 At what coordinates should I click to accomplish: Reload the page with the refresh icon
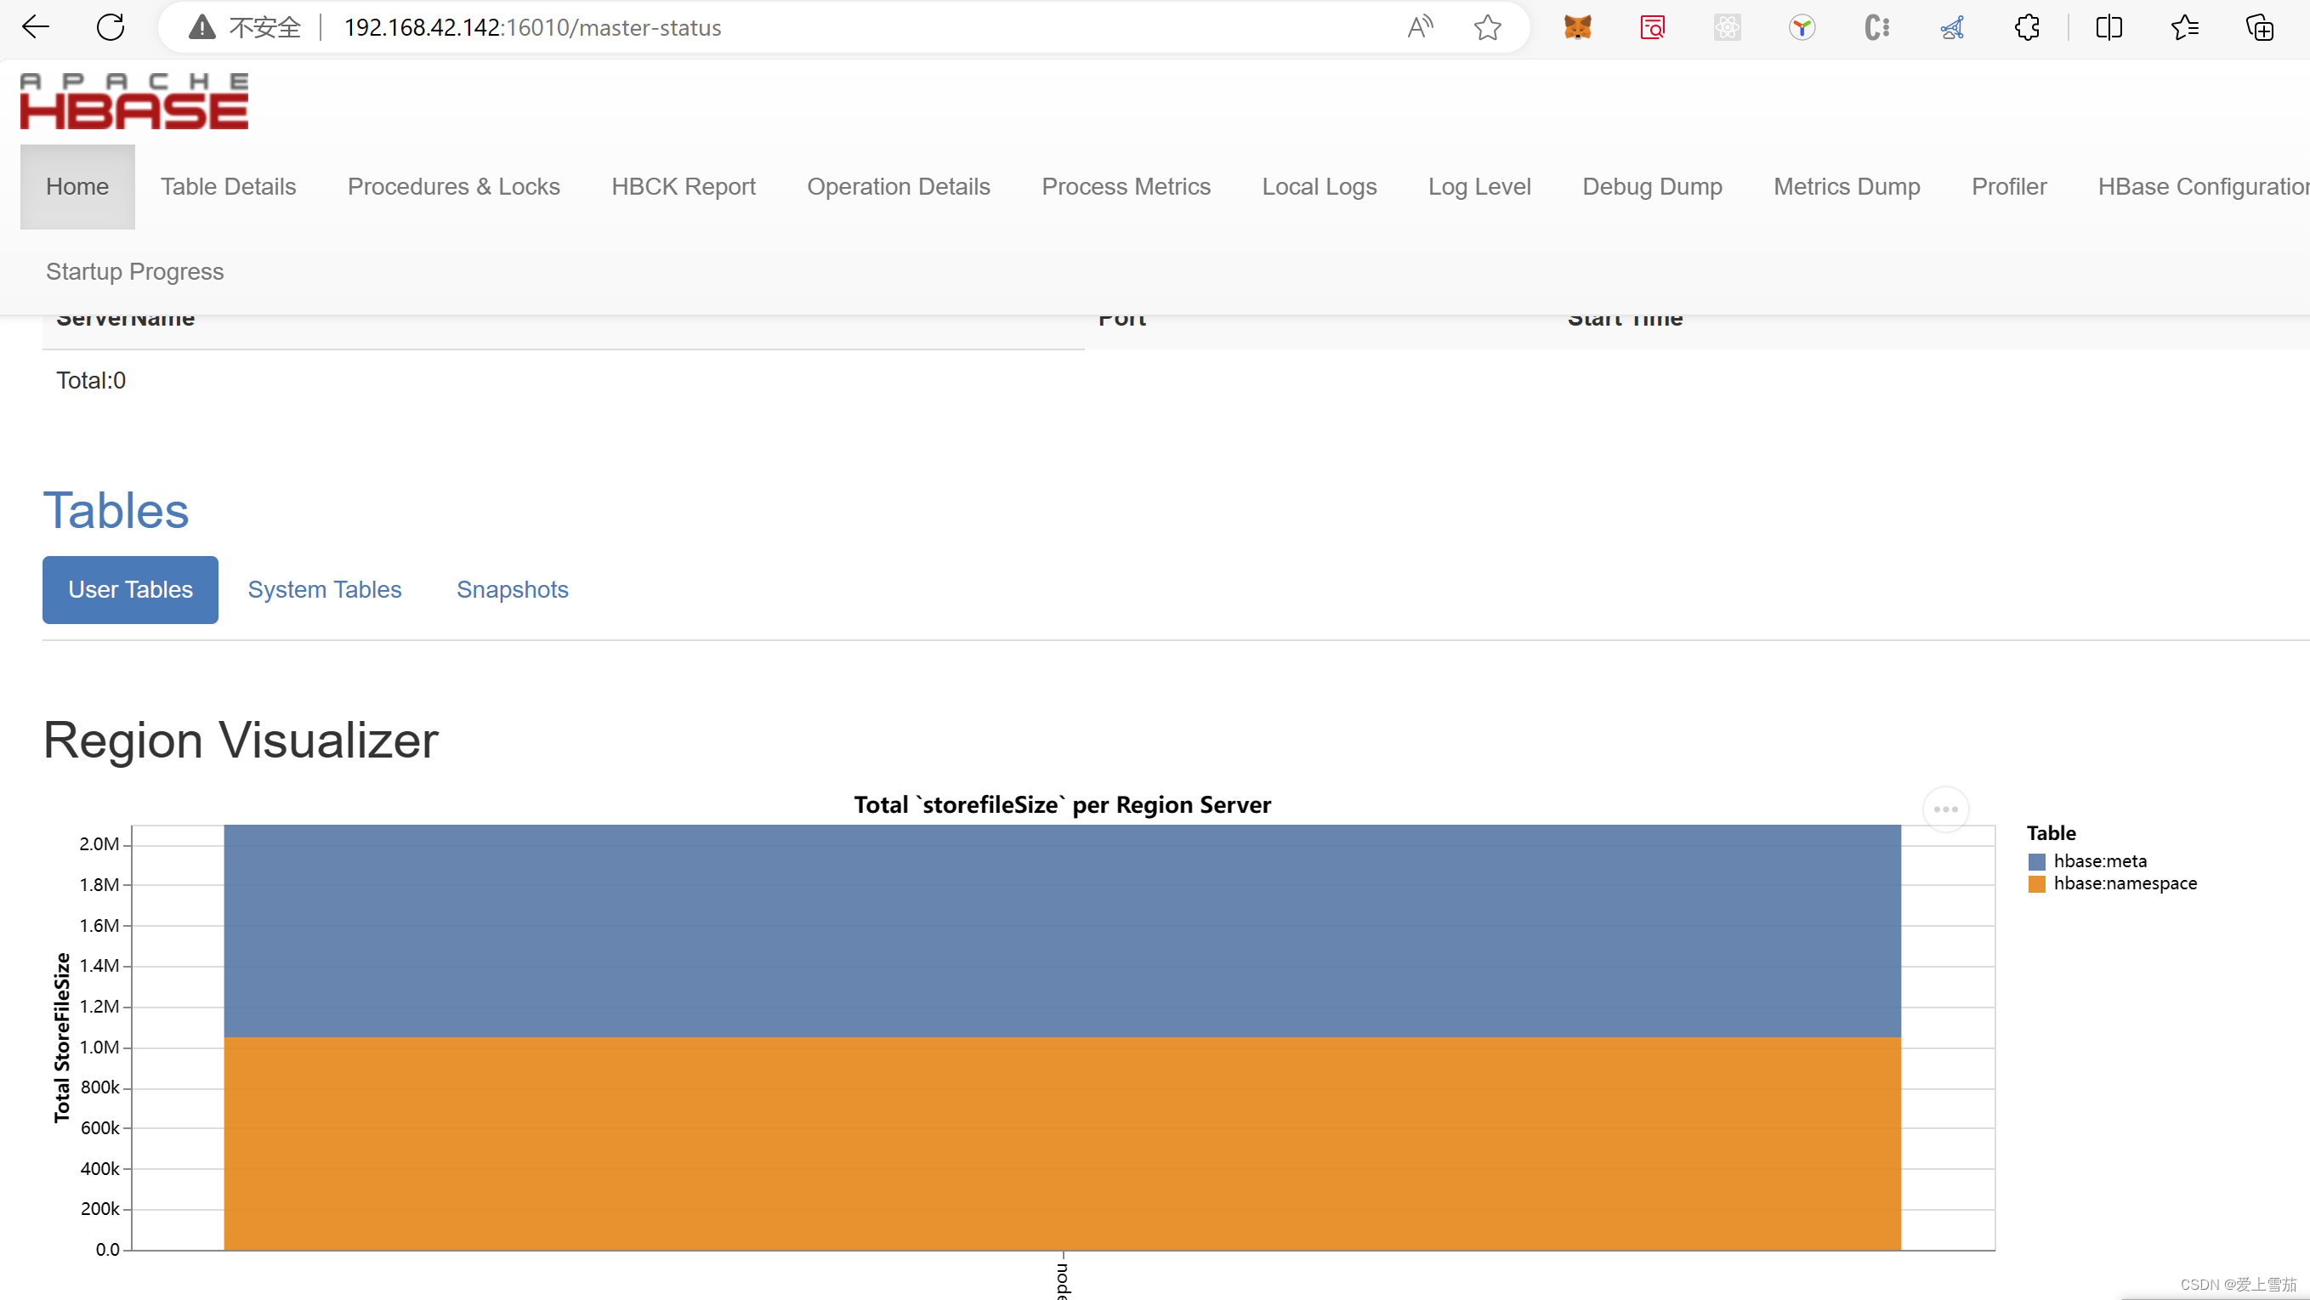coord(111,27)
